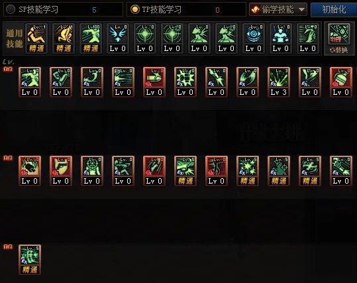Click the first TP tag in skill tree
The image size is (357, 283).
click(8, 69)
